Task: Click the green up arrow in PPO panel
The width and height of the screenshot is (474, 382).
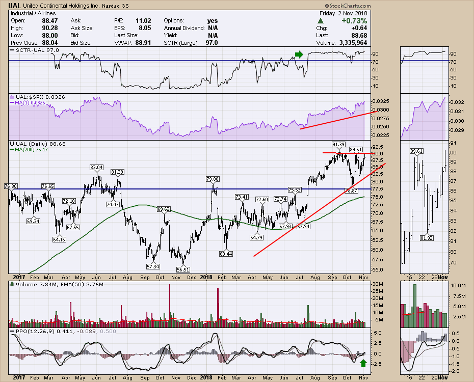Action: (362, 363)
